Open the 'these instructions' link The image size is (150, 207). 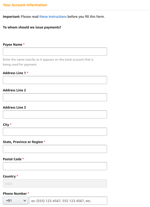coord(53,17)
